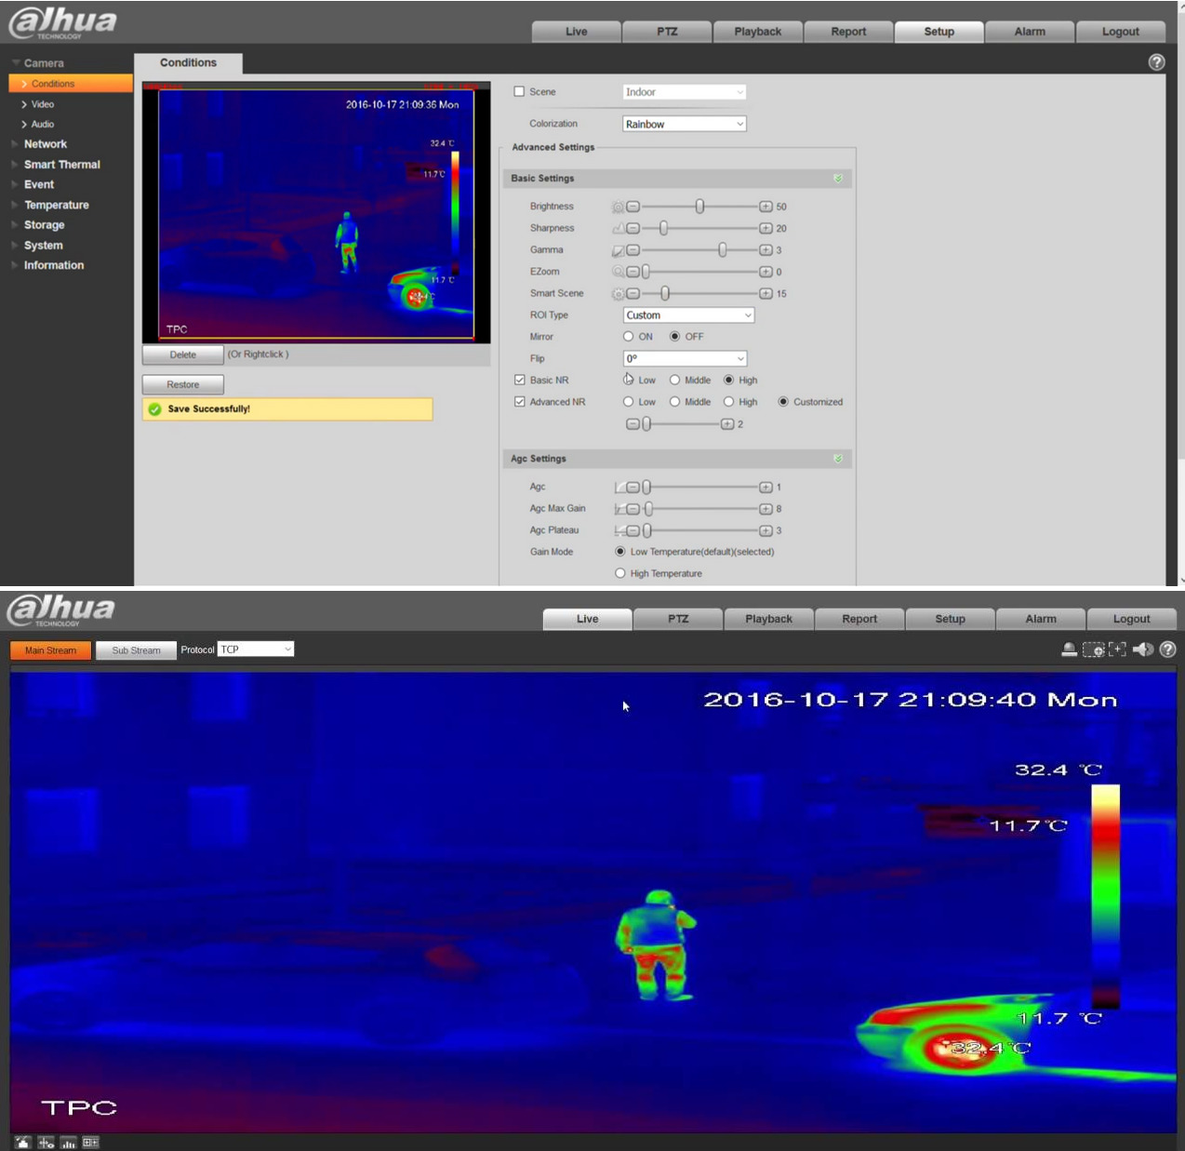
Task: Activate the regional zoom icon in live toolbar
Action: coord(1094,649)
